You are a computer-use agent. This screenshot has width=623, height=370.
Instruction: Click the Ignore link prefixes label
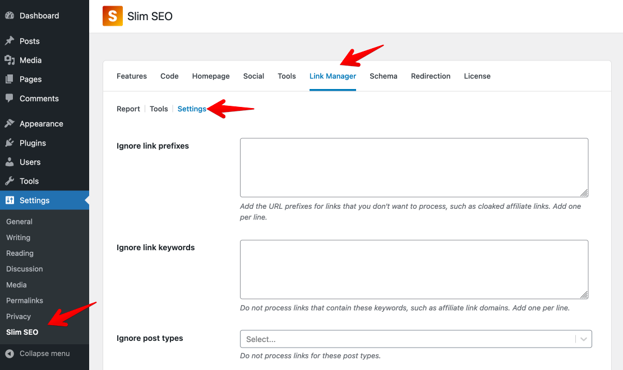153,146
